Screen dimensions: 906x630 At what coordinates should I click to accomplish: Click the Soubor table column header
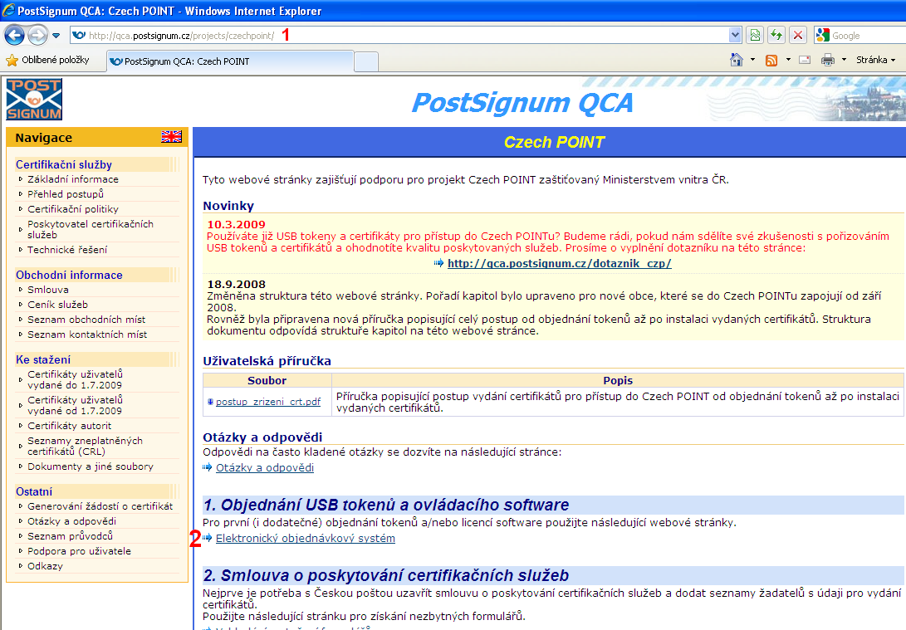[267, 380]
